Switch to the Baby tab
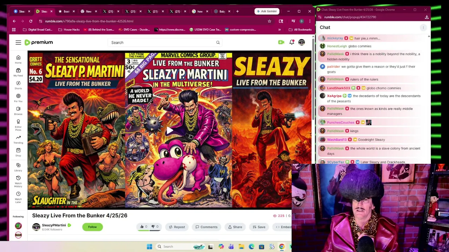The height and width of the screenshot is (252, 449). coord(222,11)
